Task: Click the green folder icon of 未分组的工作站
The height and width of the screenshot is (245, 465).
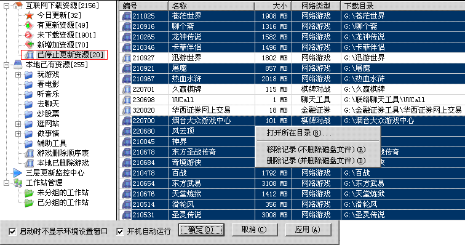Action: coord(29,193)
